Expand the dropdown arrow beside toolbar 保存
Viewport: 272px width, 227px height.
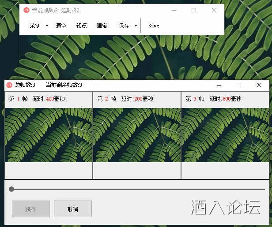tap(136, 26)
